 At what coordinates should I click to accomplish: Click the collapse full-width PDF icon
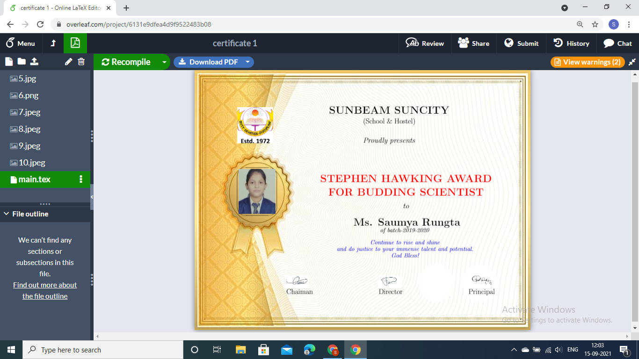pyautogui.click(x=632, y=62)
